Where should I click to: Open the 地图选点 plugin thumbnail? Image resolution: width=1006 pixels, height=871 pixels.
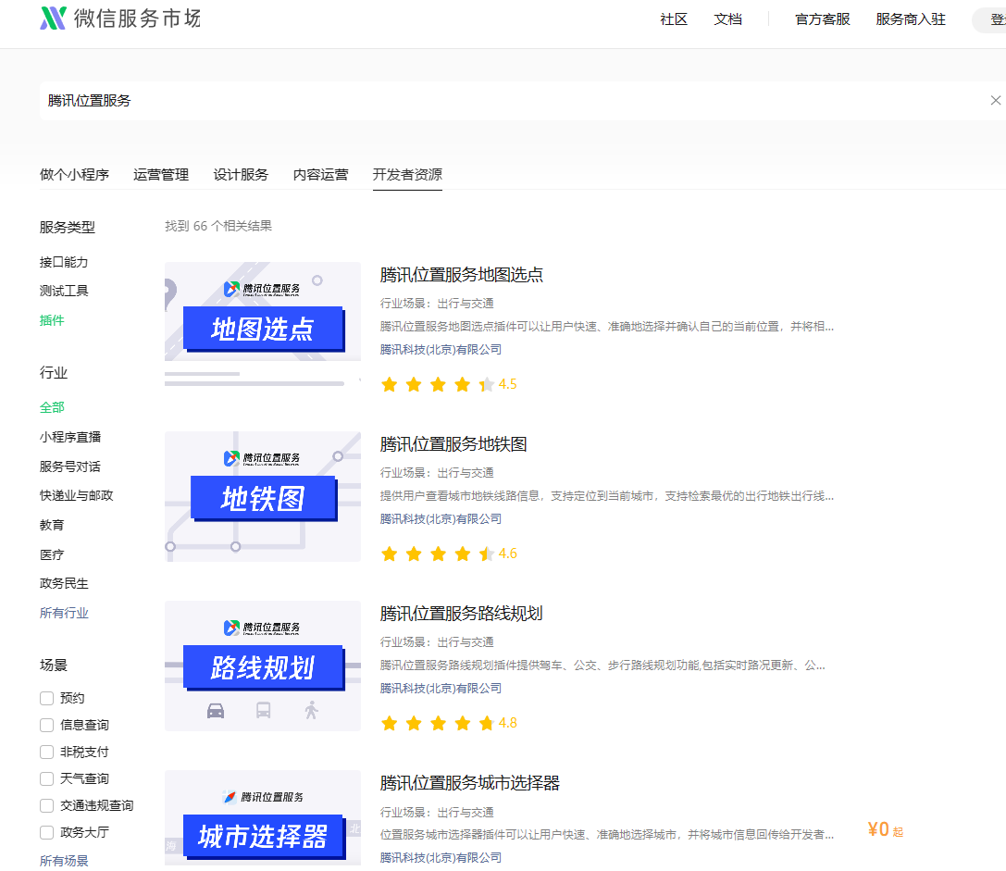(263, 327)
